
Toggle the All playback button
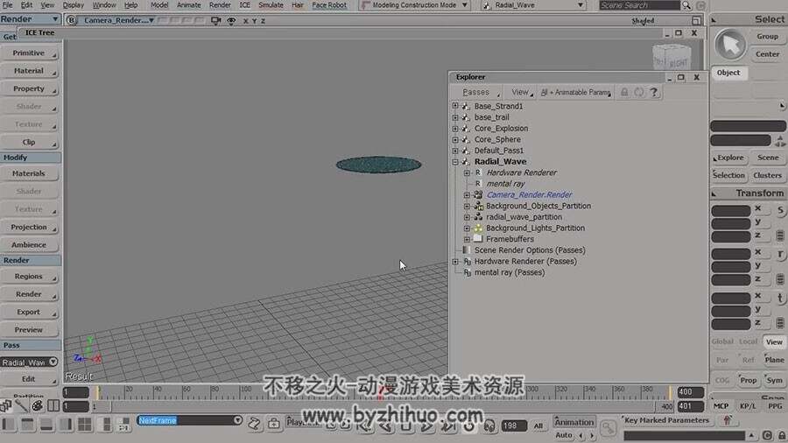(538, 425)
